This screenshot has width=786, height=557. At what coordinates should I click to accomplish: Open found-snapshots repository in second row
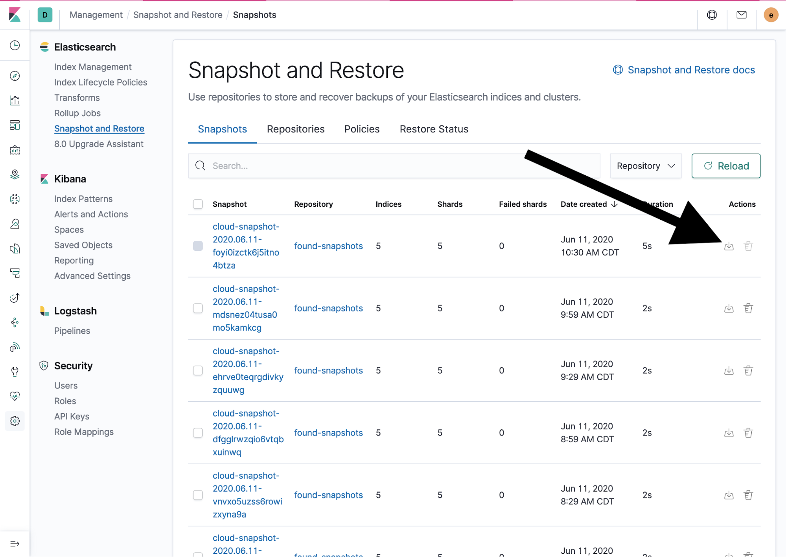pos(328,308)
